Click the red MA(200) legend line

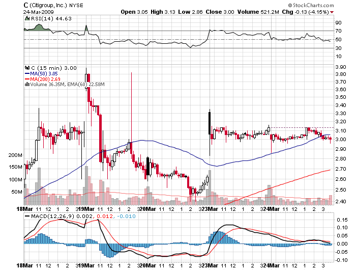tap(27, 79)
